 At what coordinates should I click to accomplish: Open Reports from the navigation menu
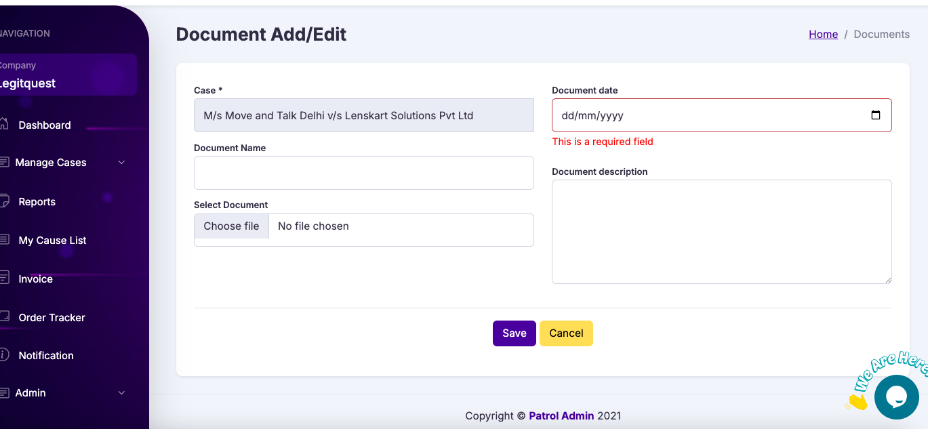(37, 202)
